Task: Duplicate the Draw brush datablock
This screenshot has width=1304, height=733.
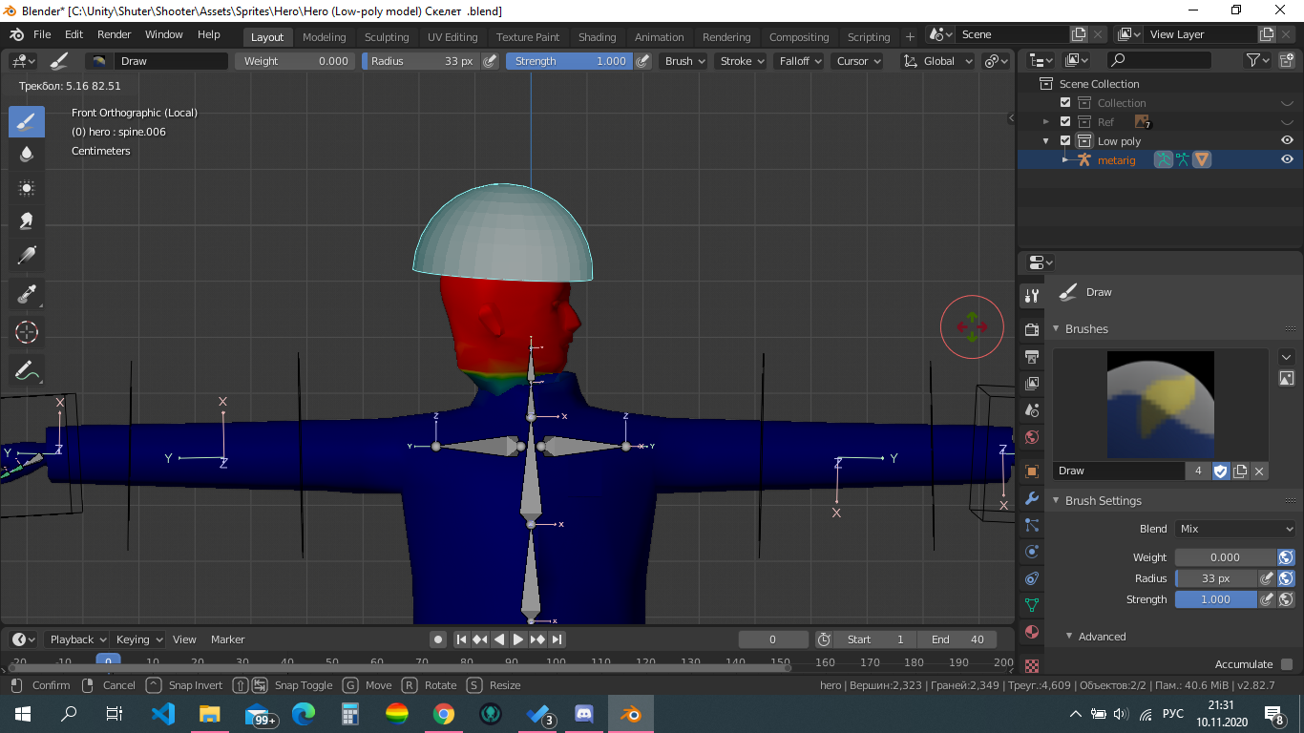Action: coord(1240,471)
